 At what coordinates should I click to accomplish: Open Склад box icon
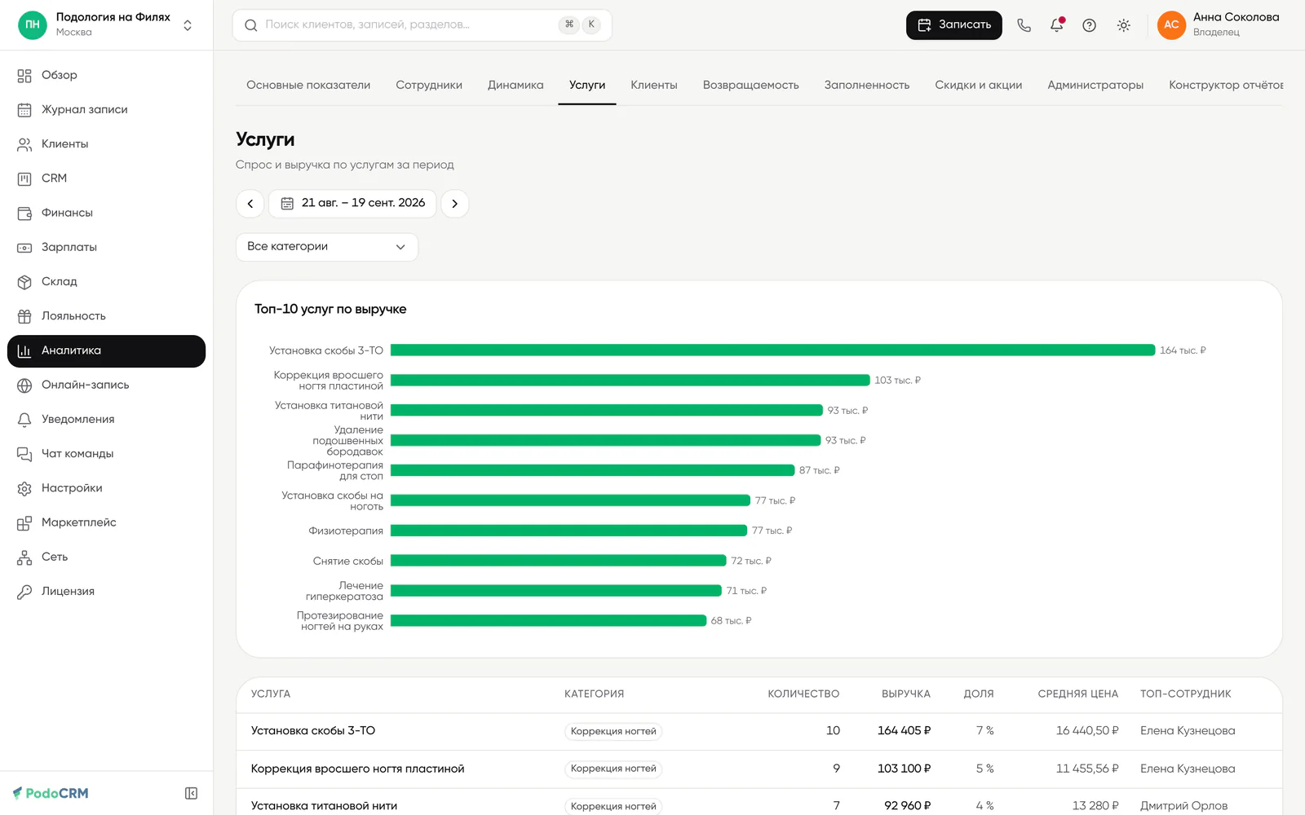[x=24, y=282]
